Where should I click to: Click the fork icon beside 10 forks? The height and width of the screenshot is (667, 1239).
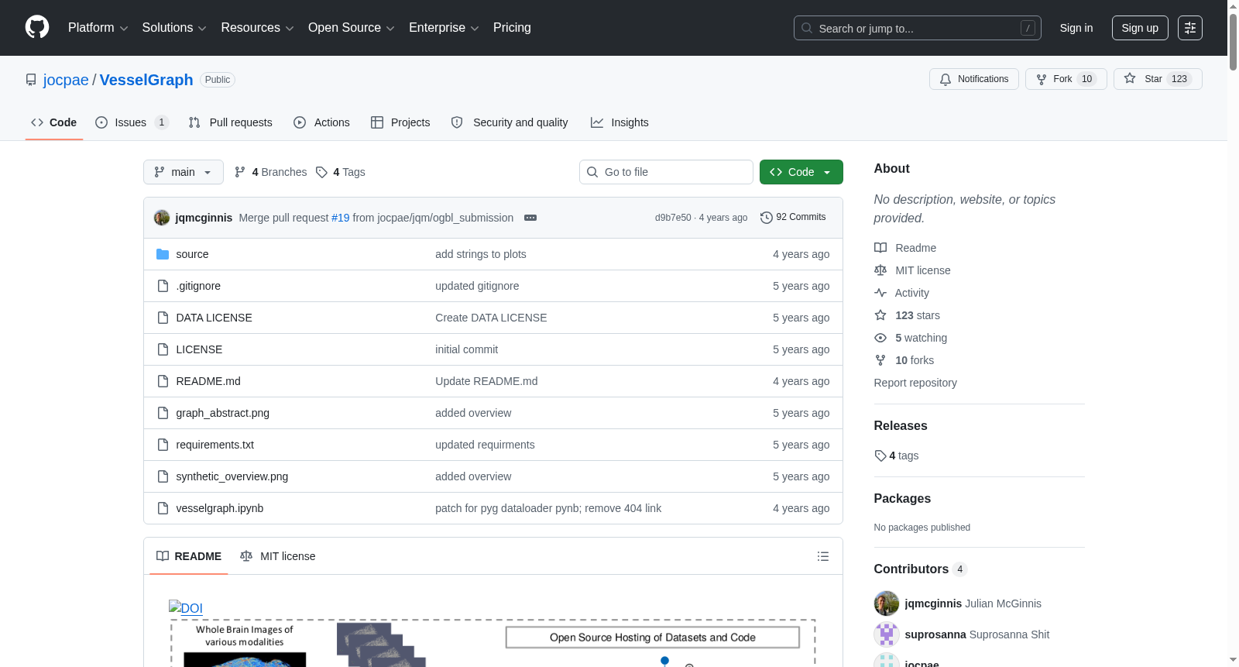tap(880, 360)
